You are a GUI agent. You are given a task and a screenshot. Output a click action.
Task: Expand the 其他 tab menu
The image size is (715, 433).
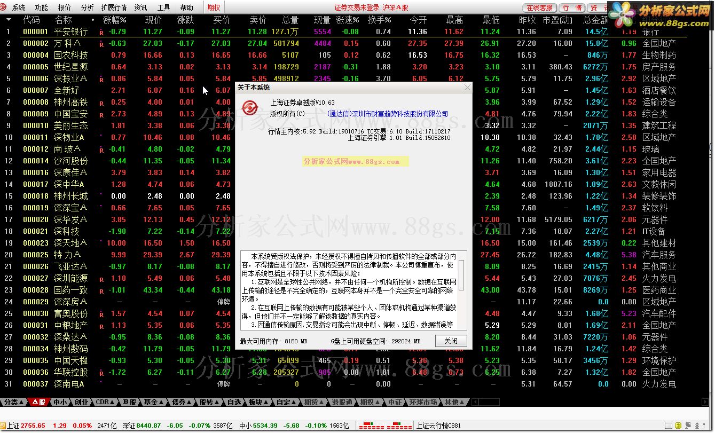[x=462, y=402]
